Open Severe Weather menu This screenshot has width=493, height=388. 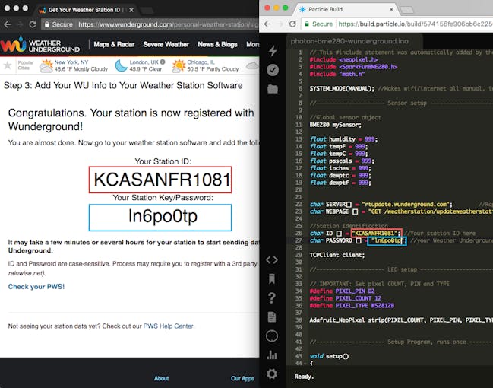point(166,44)
